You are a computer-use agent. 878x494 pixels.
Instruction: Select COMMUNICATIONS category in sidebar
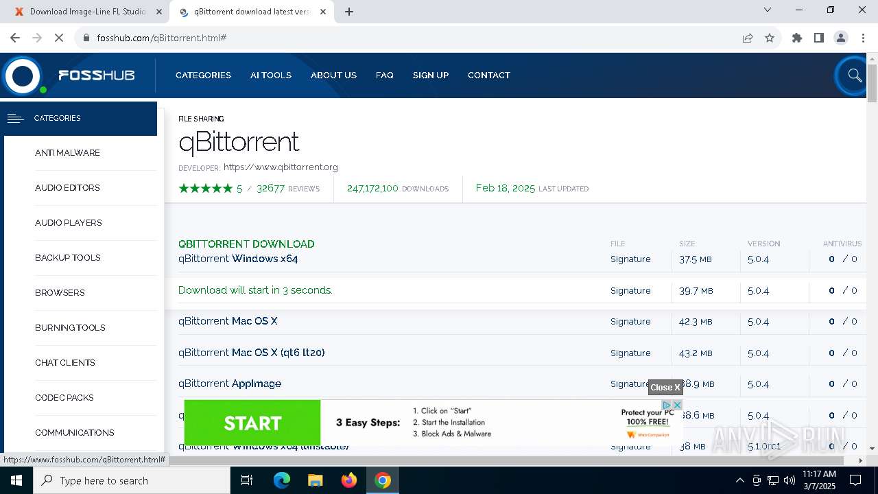coord(75,433)
